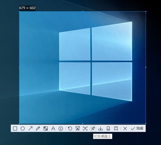Click the 完成 finish button
Image resolution: width=161 pixels, height=145 pixels.
137,128
